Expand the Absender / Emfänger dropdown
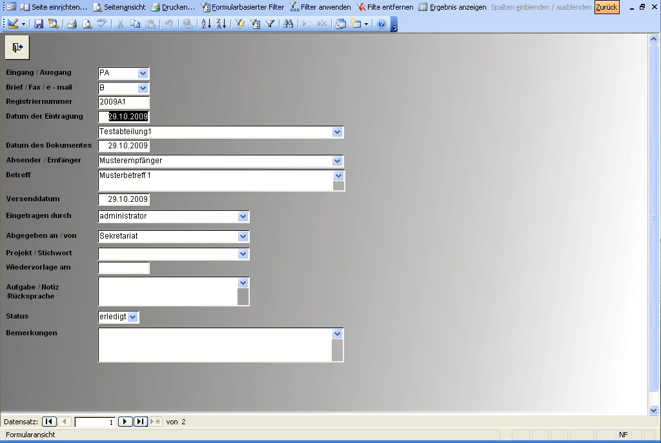Viewport: 661px width, 443px height. point(337,161)
